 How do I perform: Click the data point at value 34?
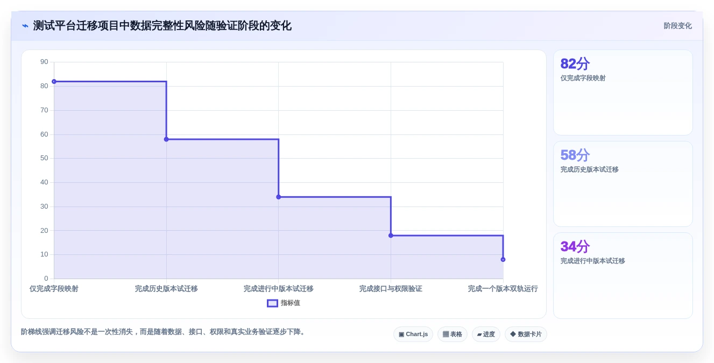(279, 197)
